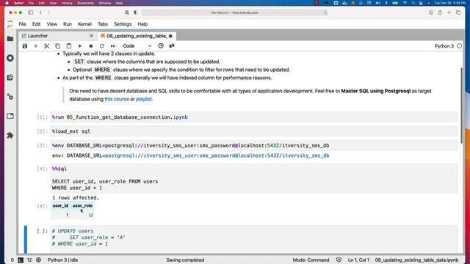Image resolution: width=470 pixels, height=264 pixels.
Task: Click the JupyterLab logo icon
Action: (x=10, y=24)
